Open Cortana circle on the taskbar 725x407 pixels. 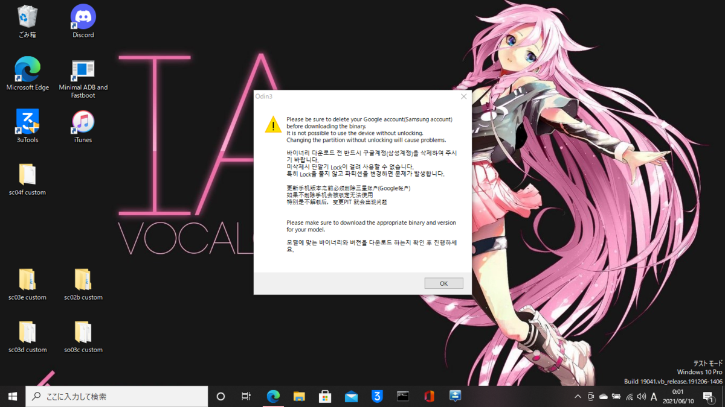(x=221, y=396)
